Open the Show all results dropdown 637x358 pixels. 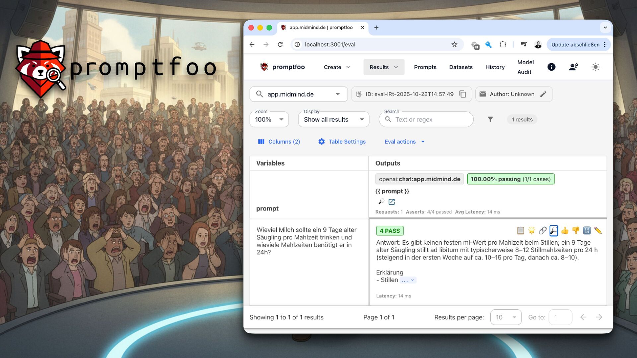[x=333, y=119]
